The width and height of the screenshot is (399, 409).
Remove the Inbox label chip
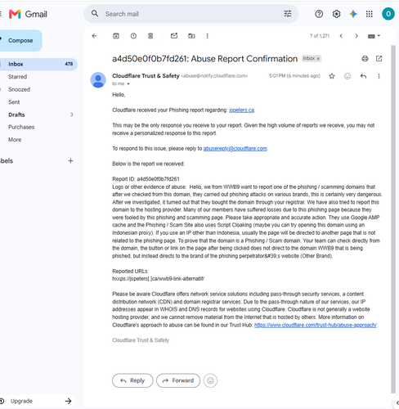[x=318, y=59]
